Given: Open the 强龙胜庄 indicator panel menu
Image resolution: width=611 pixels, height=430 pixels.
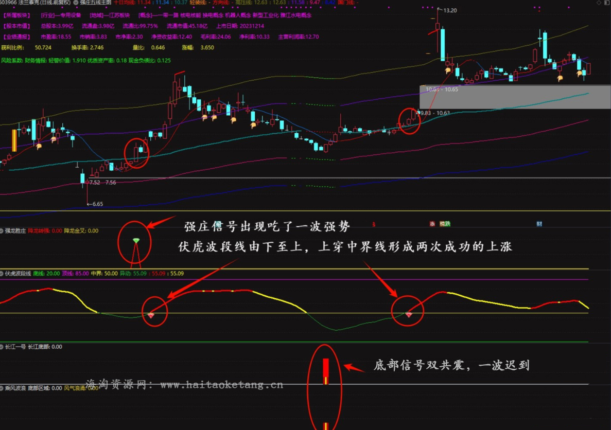Looking at the screenshot, I should 2,231.
